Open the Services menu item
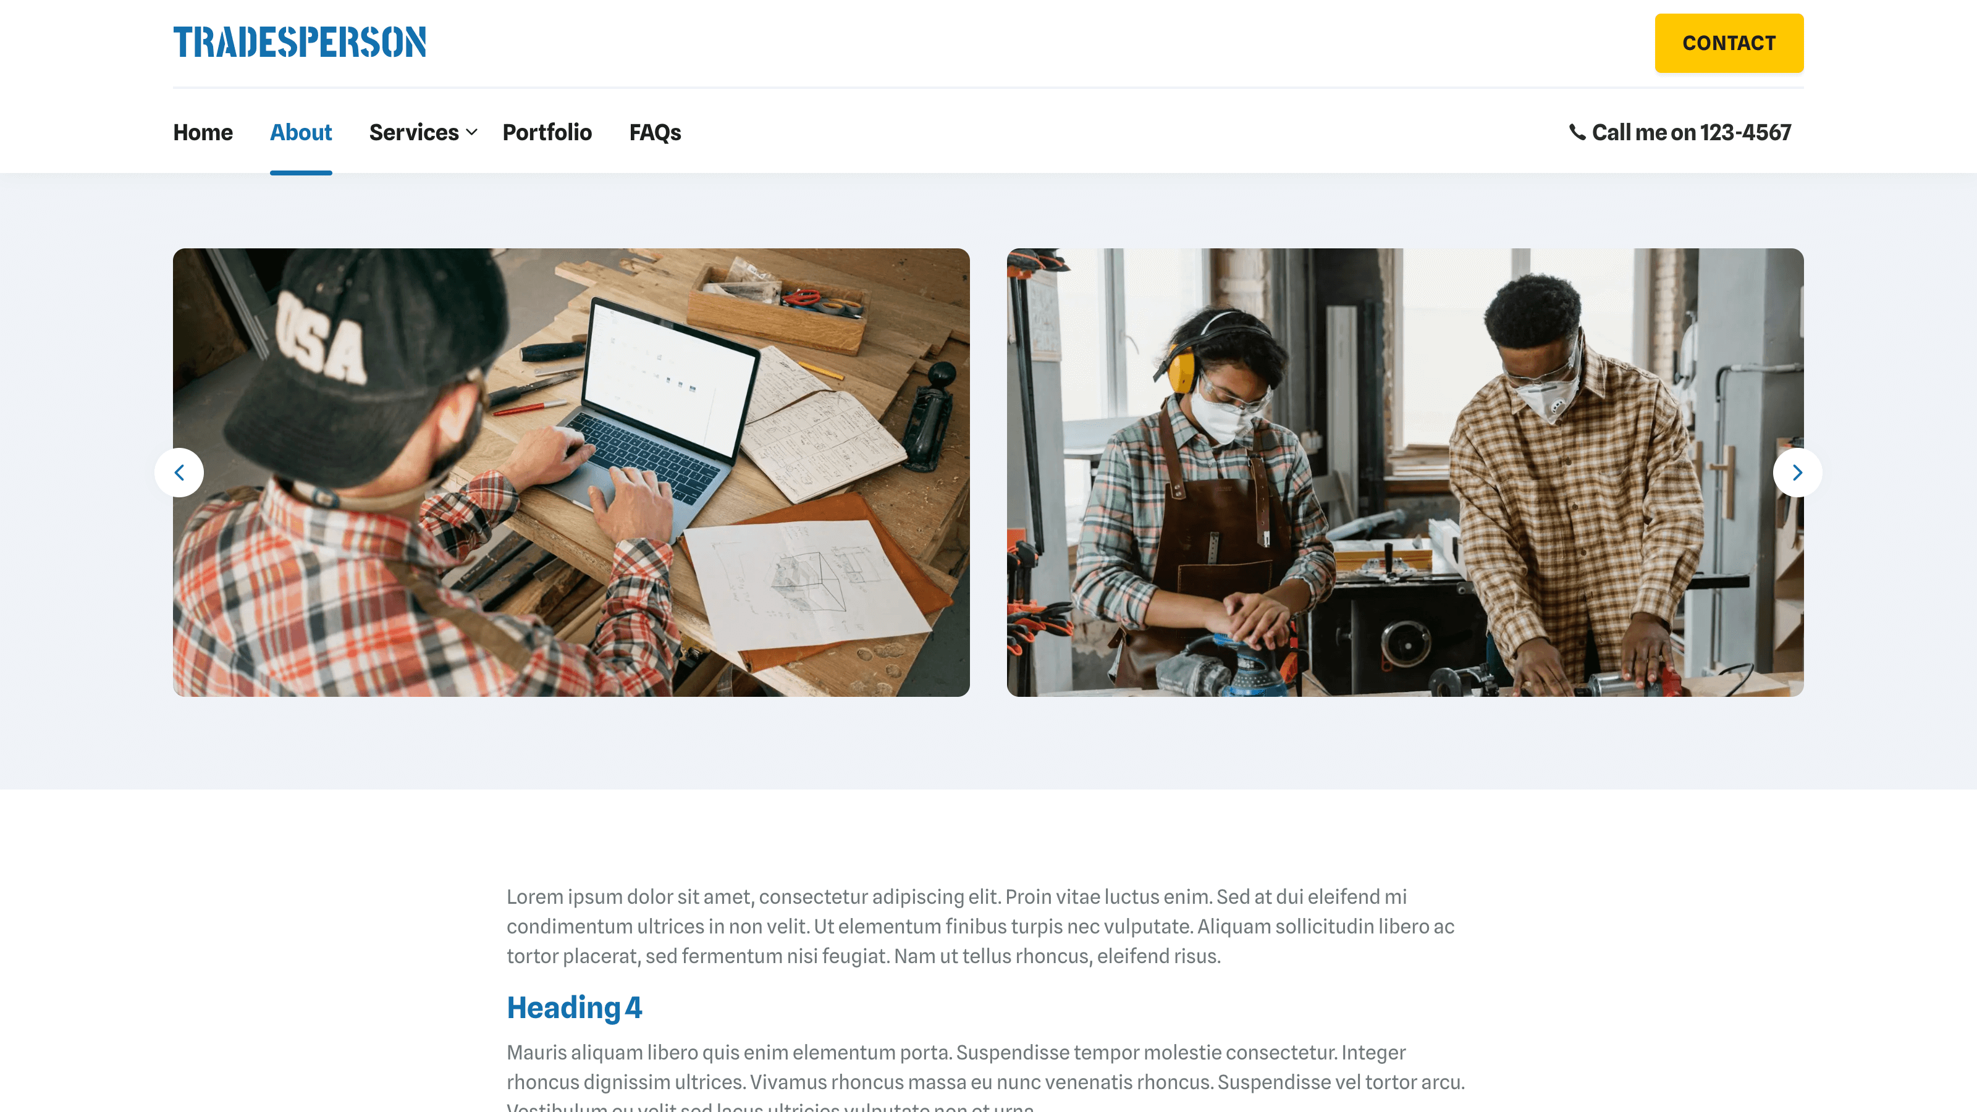The image size is (1977, 1112). click(414, 132)
